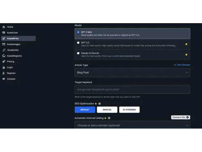Choose MANUAL SEO optimization button
The image size is (202, 152).
(107, 109)
